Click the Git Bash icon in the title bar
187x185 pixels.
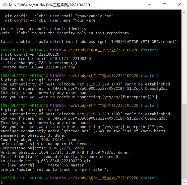(5, 5)
